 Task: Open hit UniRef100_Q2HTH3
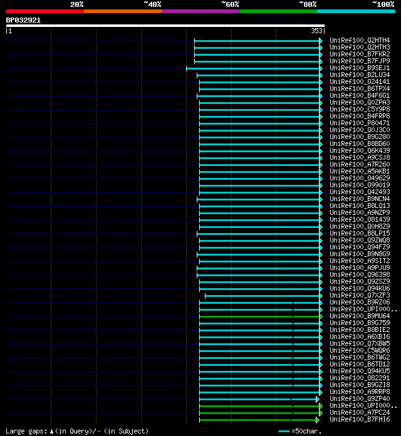[360, 47]
